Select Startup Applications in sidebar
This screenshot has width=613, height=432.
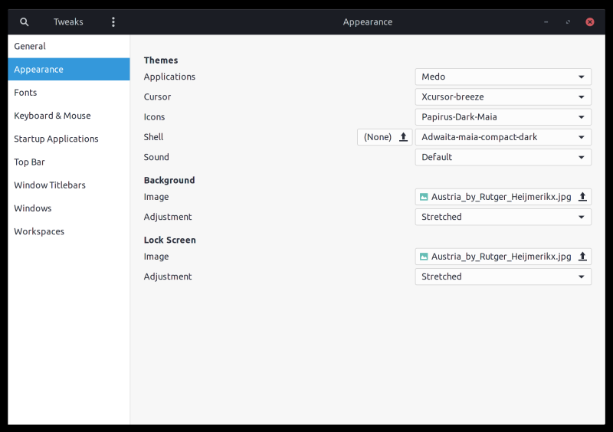(x=56, y=139)
